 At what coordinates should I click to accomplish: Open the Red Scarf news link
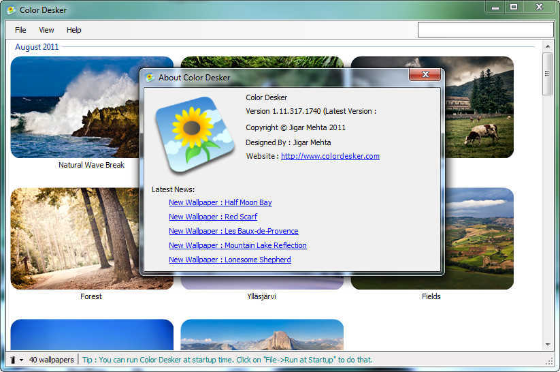213,217
